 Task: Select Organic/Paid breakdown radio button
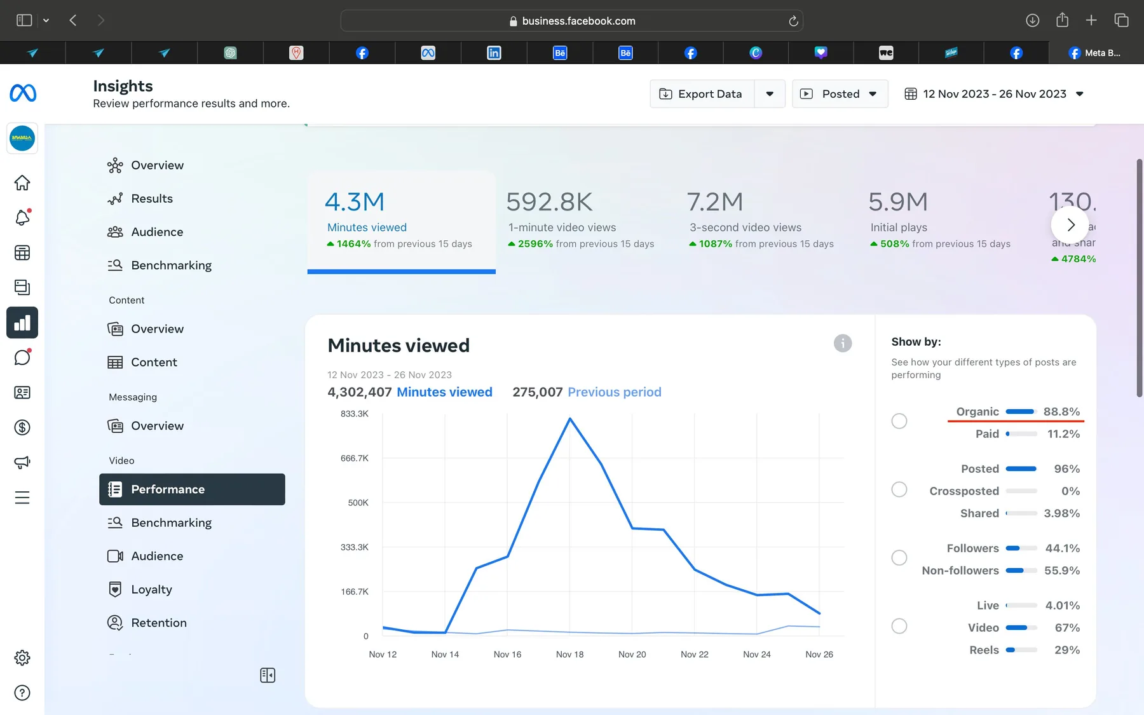pyautogui.click(x=899, y=421)
